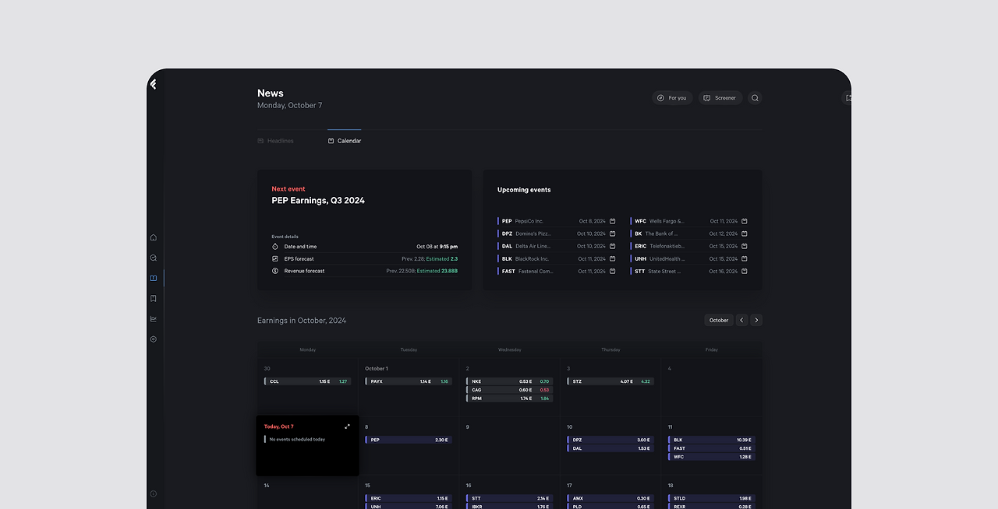Open the WFC 1.28 E calendar entry
Viewport: 998px width, 509px height.
click(x=712, y=457)
